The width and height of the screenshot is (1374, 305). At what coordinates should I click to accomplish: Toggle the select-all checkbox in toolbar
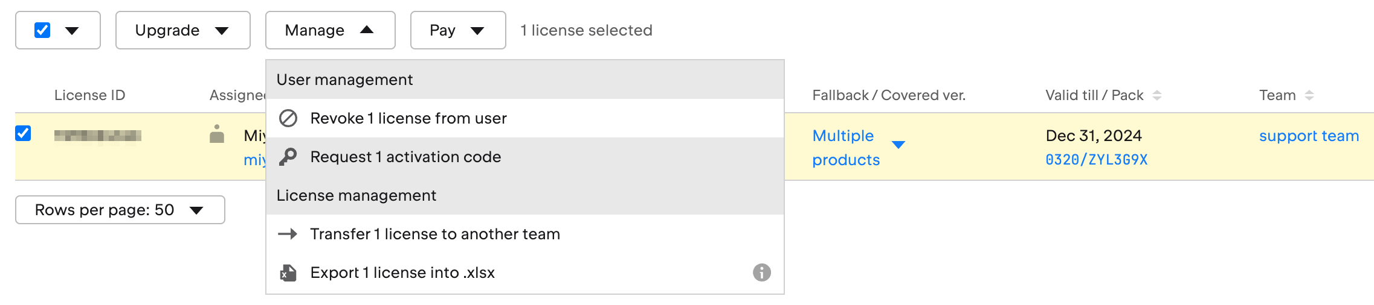42,30
